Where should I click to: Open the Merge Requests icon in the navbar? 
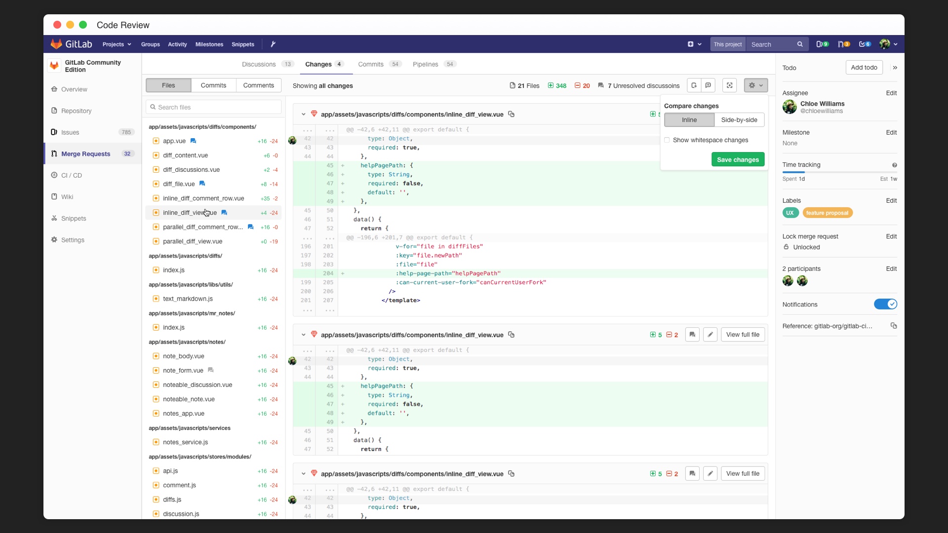click(844, 44)
